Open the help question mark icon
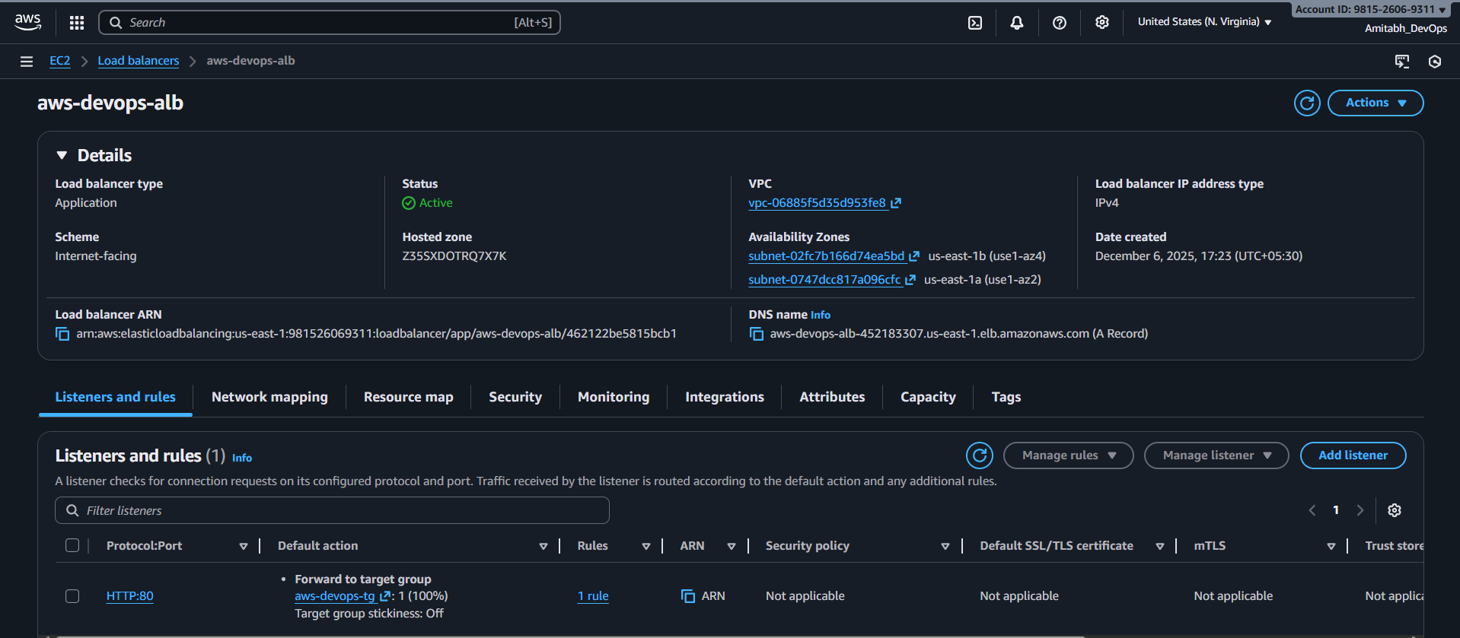1460x638 pixels. 1059,23
